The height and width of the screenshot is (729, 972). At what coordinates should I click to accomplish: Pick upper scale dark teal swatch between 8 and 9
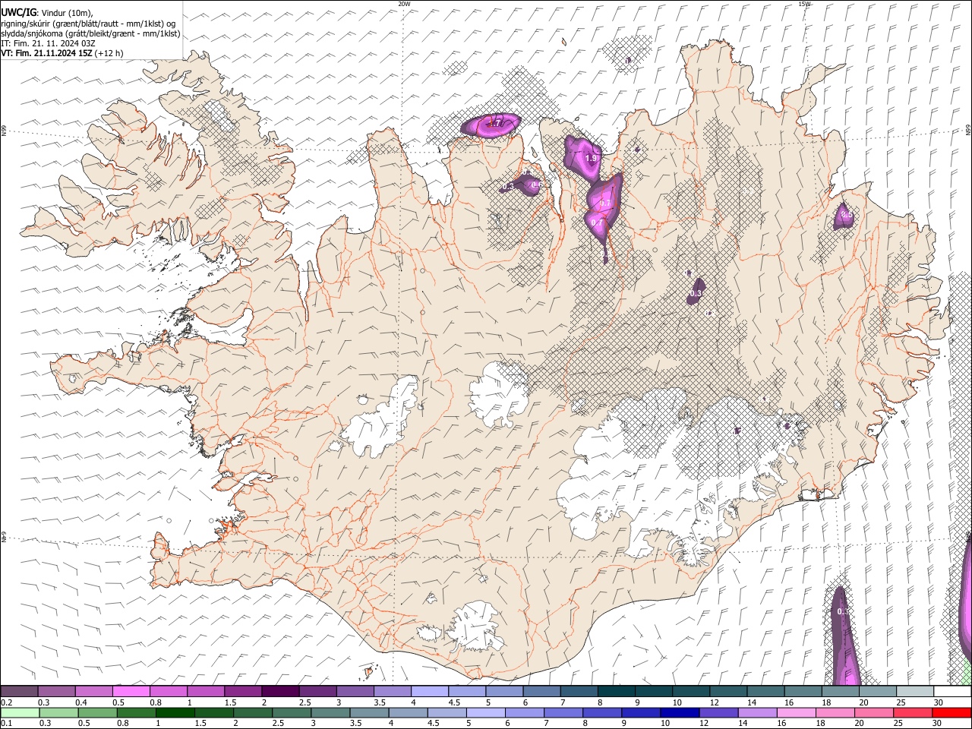[x=617, y=691]
